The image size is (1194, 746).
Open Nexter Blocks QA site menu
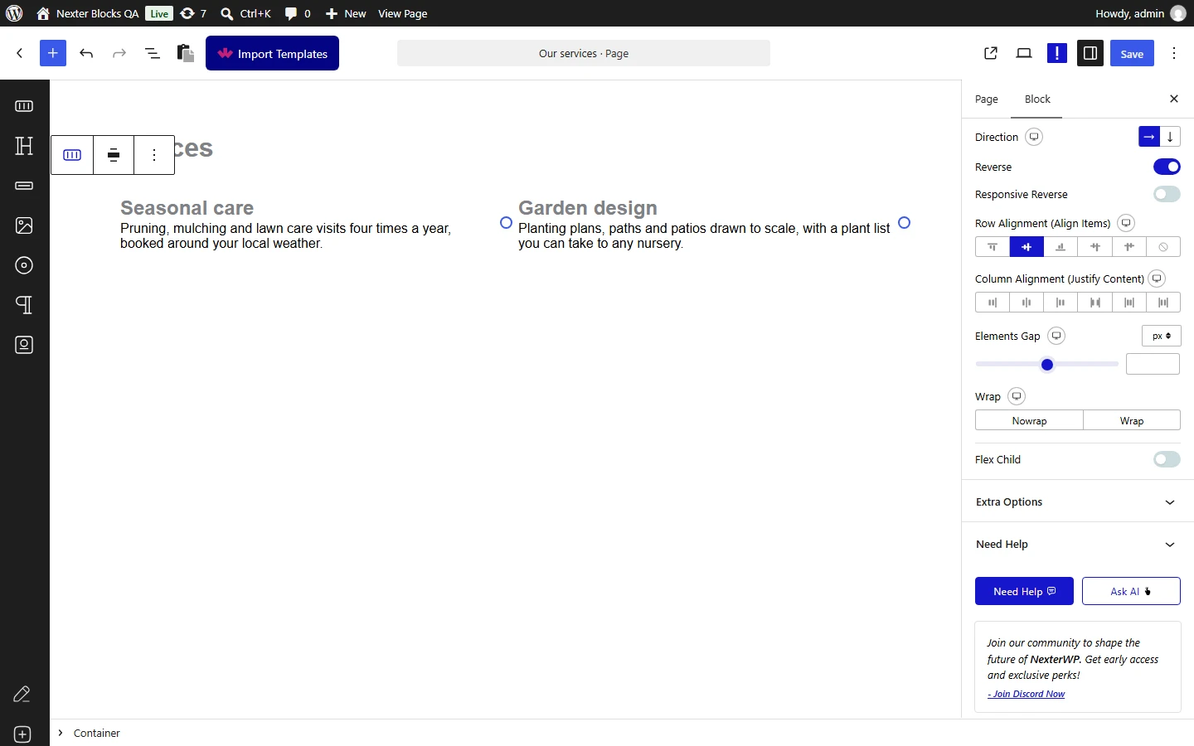point(88,13)
